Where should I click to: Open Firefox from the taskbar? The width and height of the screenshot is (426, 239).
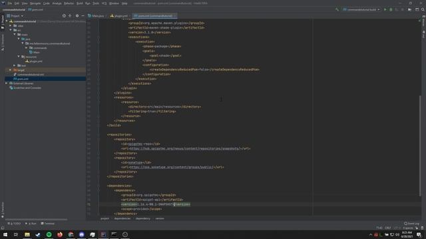pos(60,234)
